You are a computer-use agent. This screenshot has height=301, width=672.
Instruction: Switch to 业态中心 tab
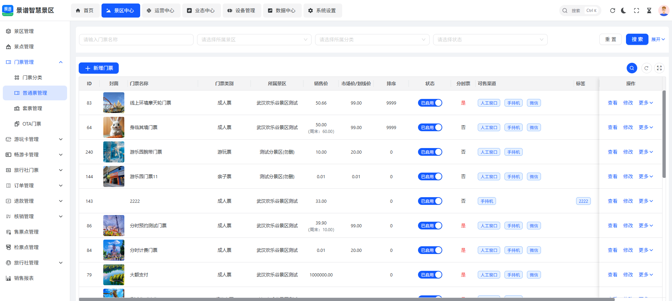(x=201, y=11)
